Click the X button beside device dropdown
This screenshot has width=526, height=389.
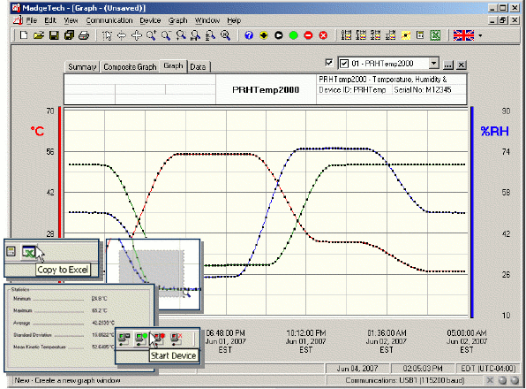[462, 65]
